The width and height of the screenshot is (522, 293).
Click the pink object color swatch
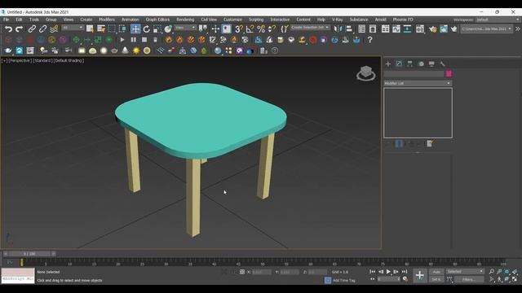(449, 74)
